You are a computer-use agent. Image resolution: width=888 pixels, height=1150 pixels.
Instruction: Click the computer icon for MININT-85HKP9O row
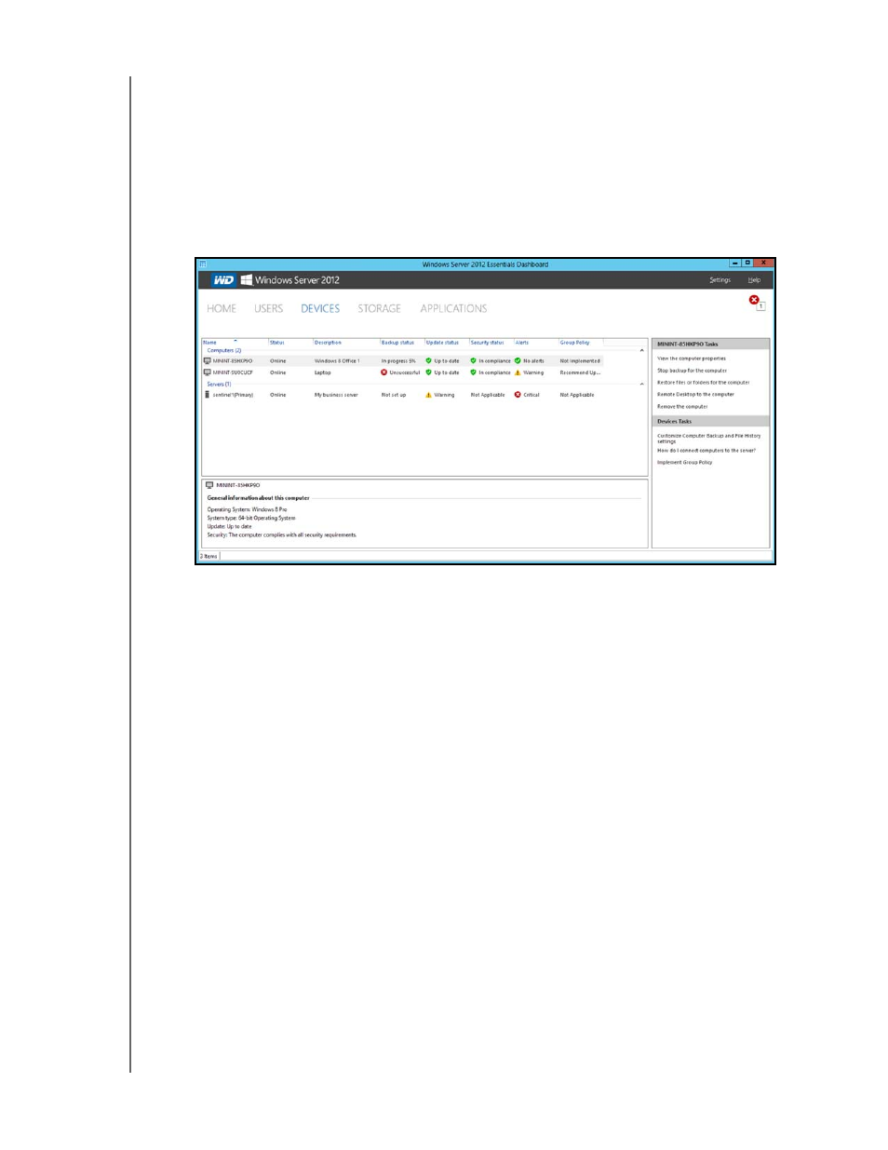(x=208, y=360)
